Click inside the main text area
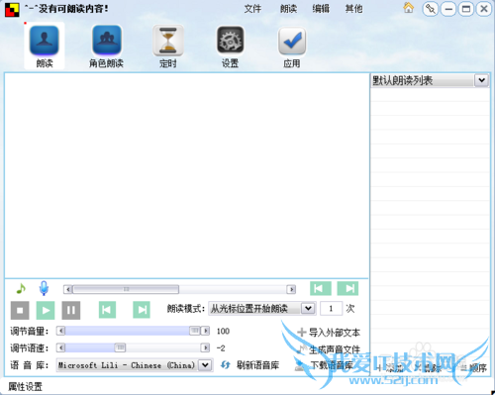 pyautogui.click(x=186, y=175)
